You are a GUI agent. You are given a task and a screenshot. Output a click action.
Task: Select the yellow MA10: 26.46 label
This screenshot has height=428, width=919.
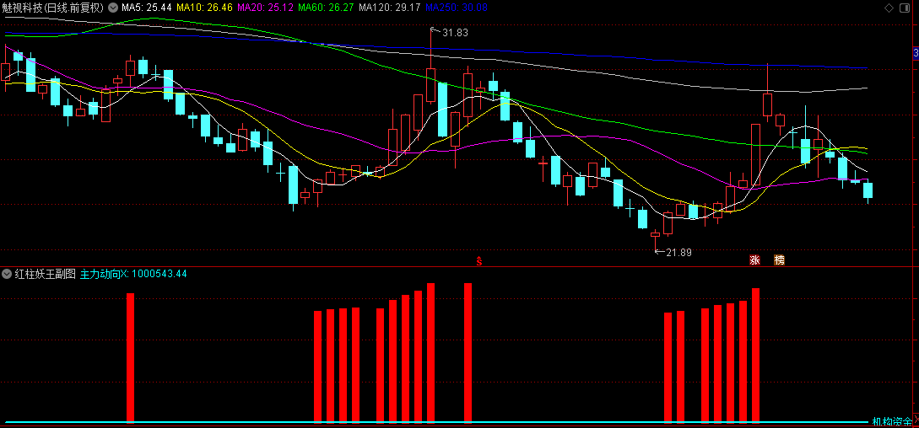[x=204, y=8]
